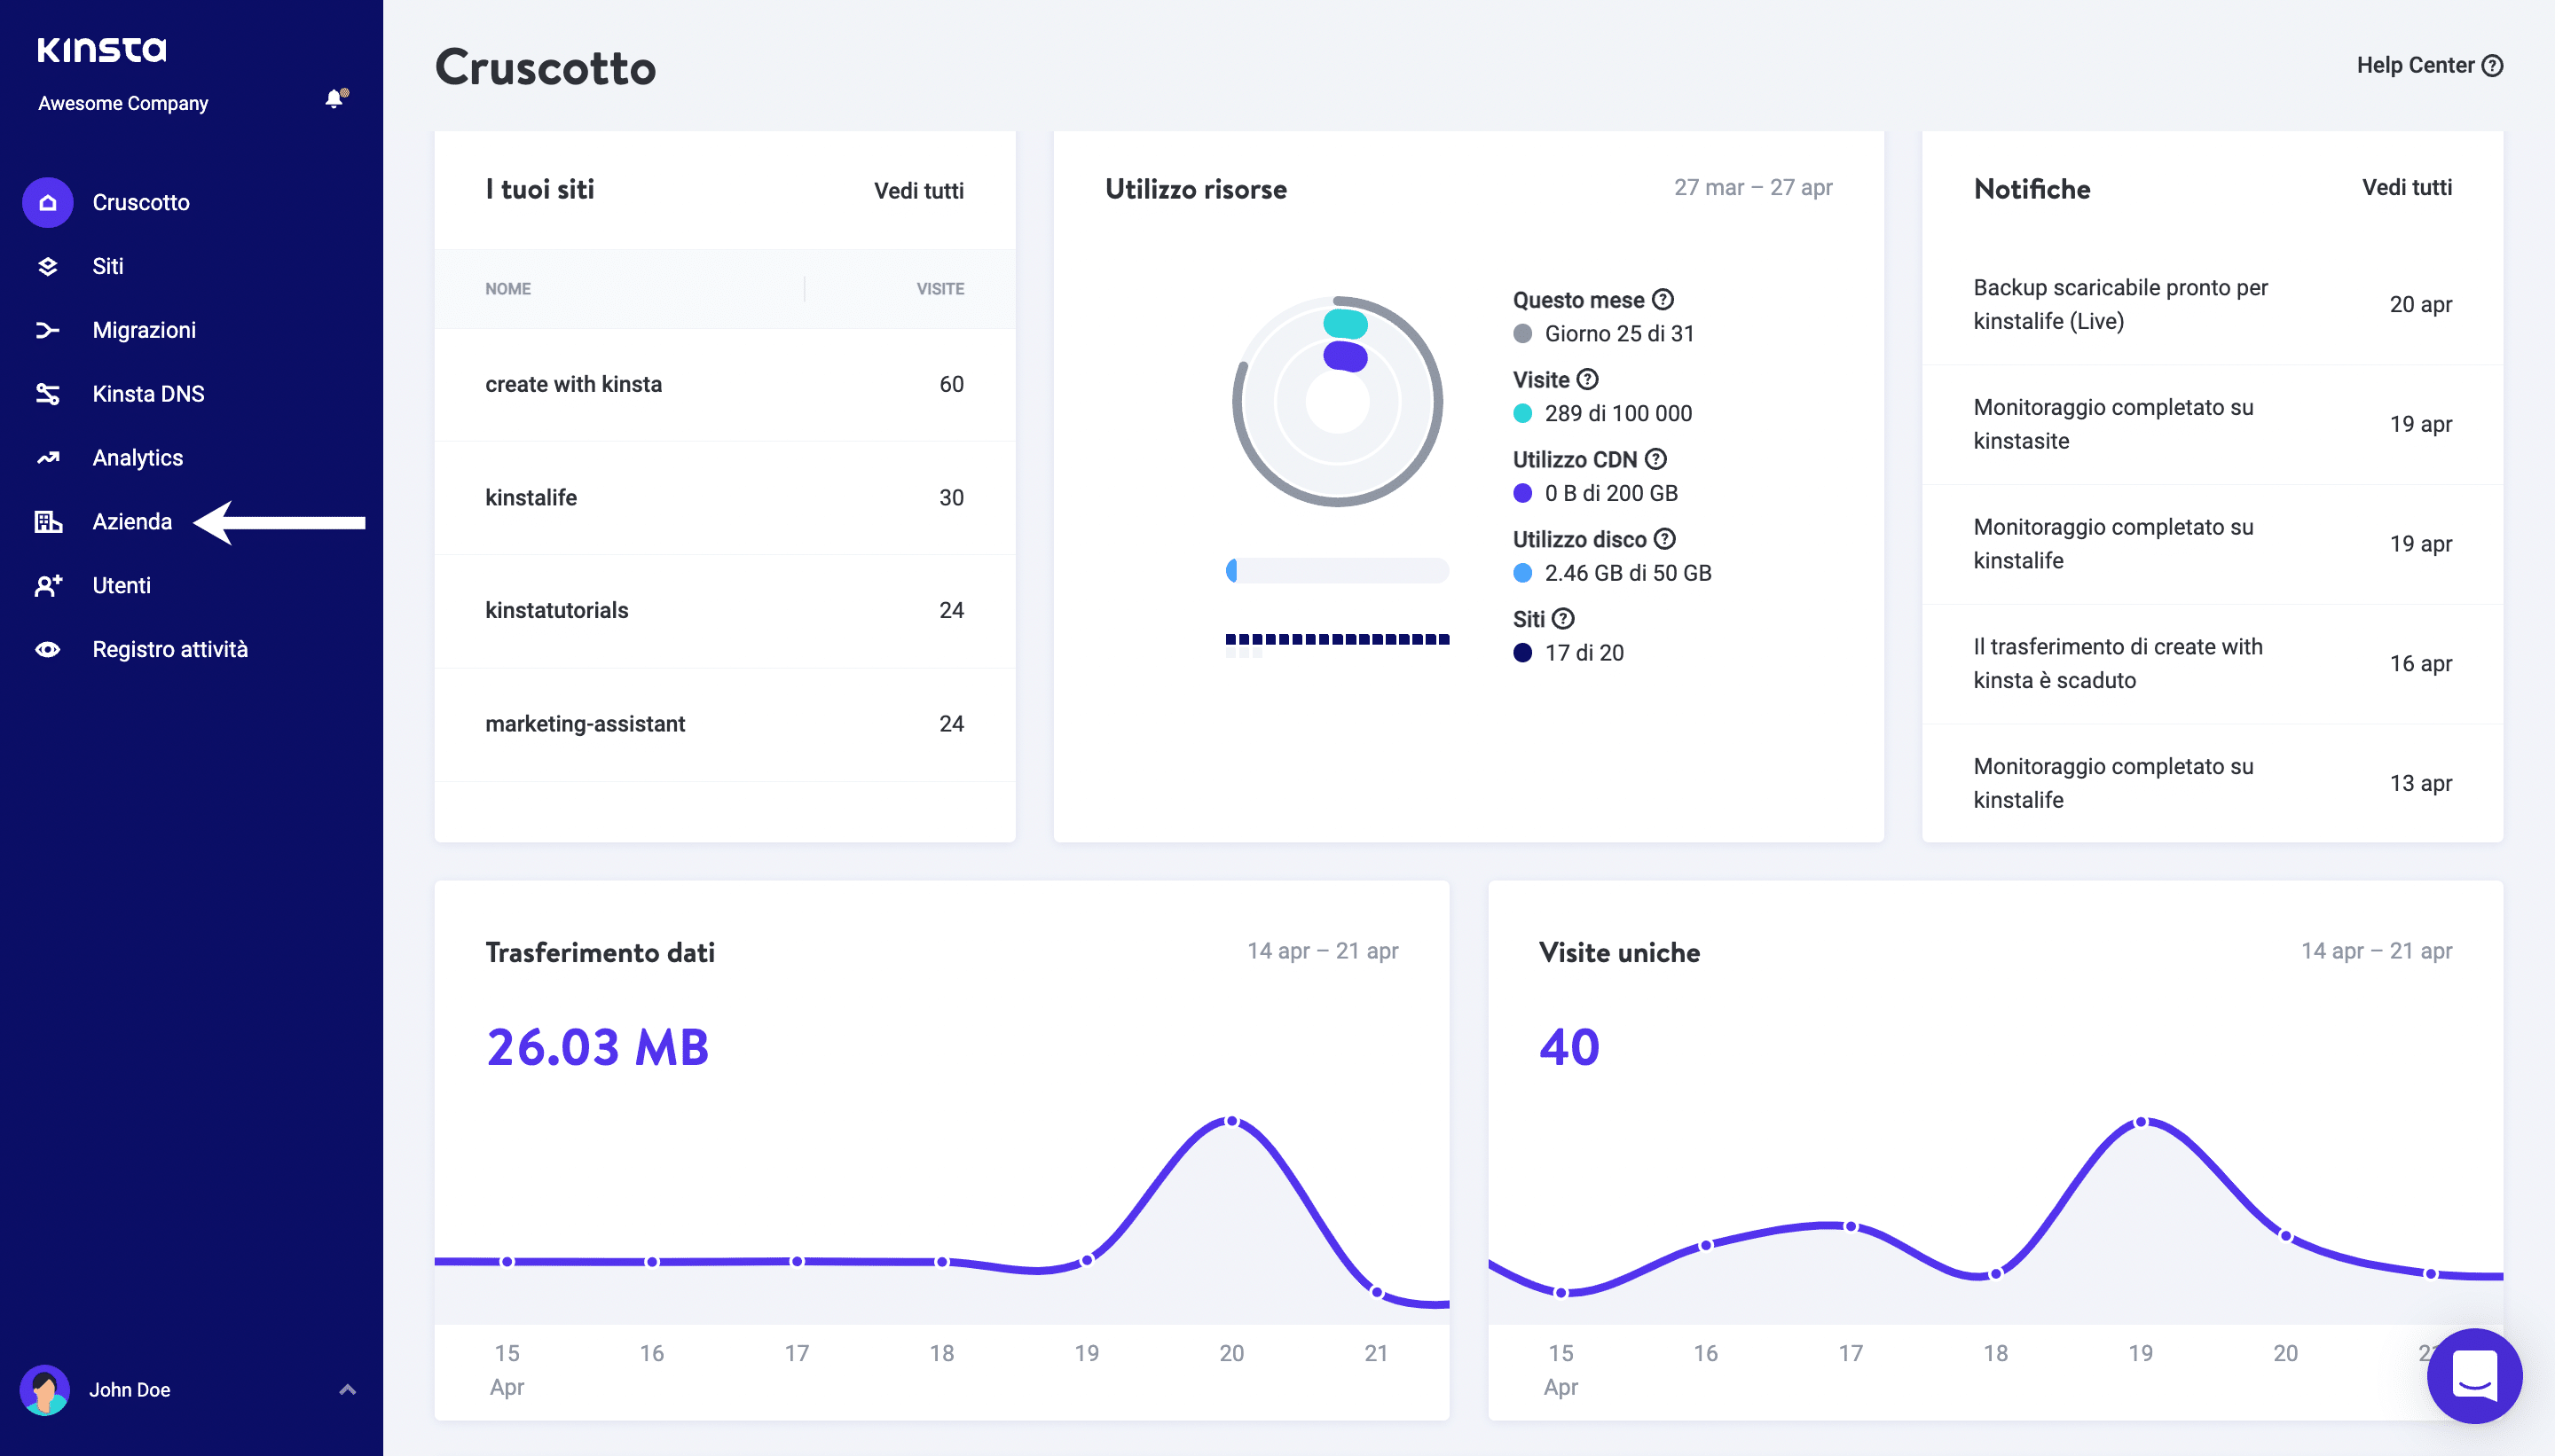Viewport: 2555px width, 1456px height.
Task: Open the 19 apr kinstalife monitoring notification
Action: click(2212, 544)
